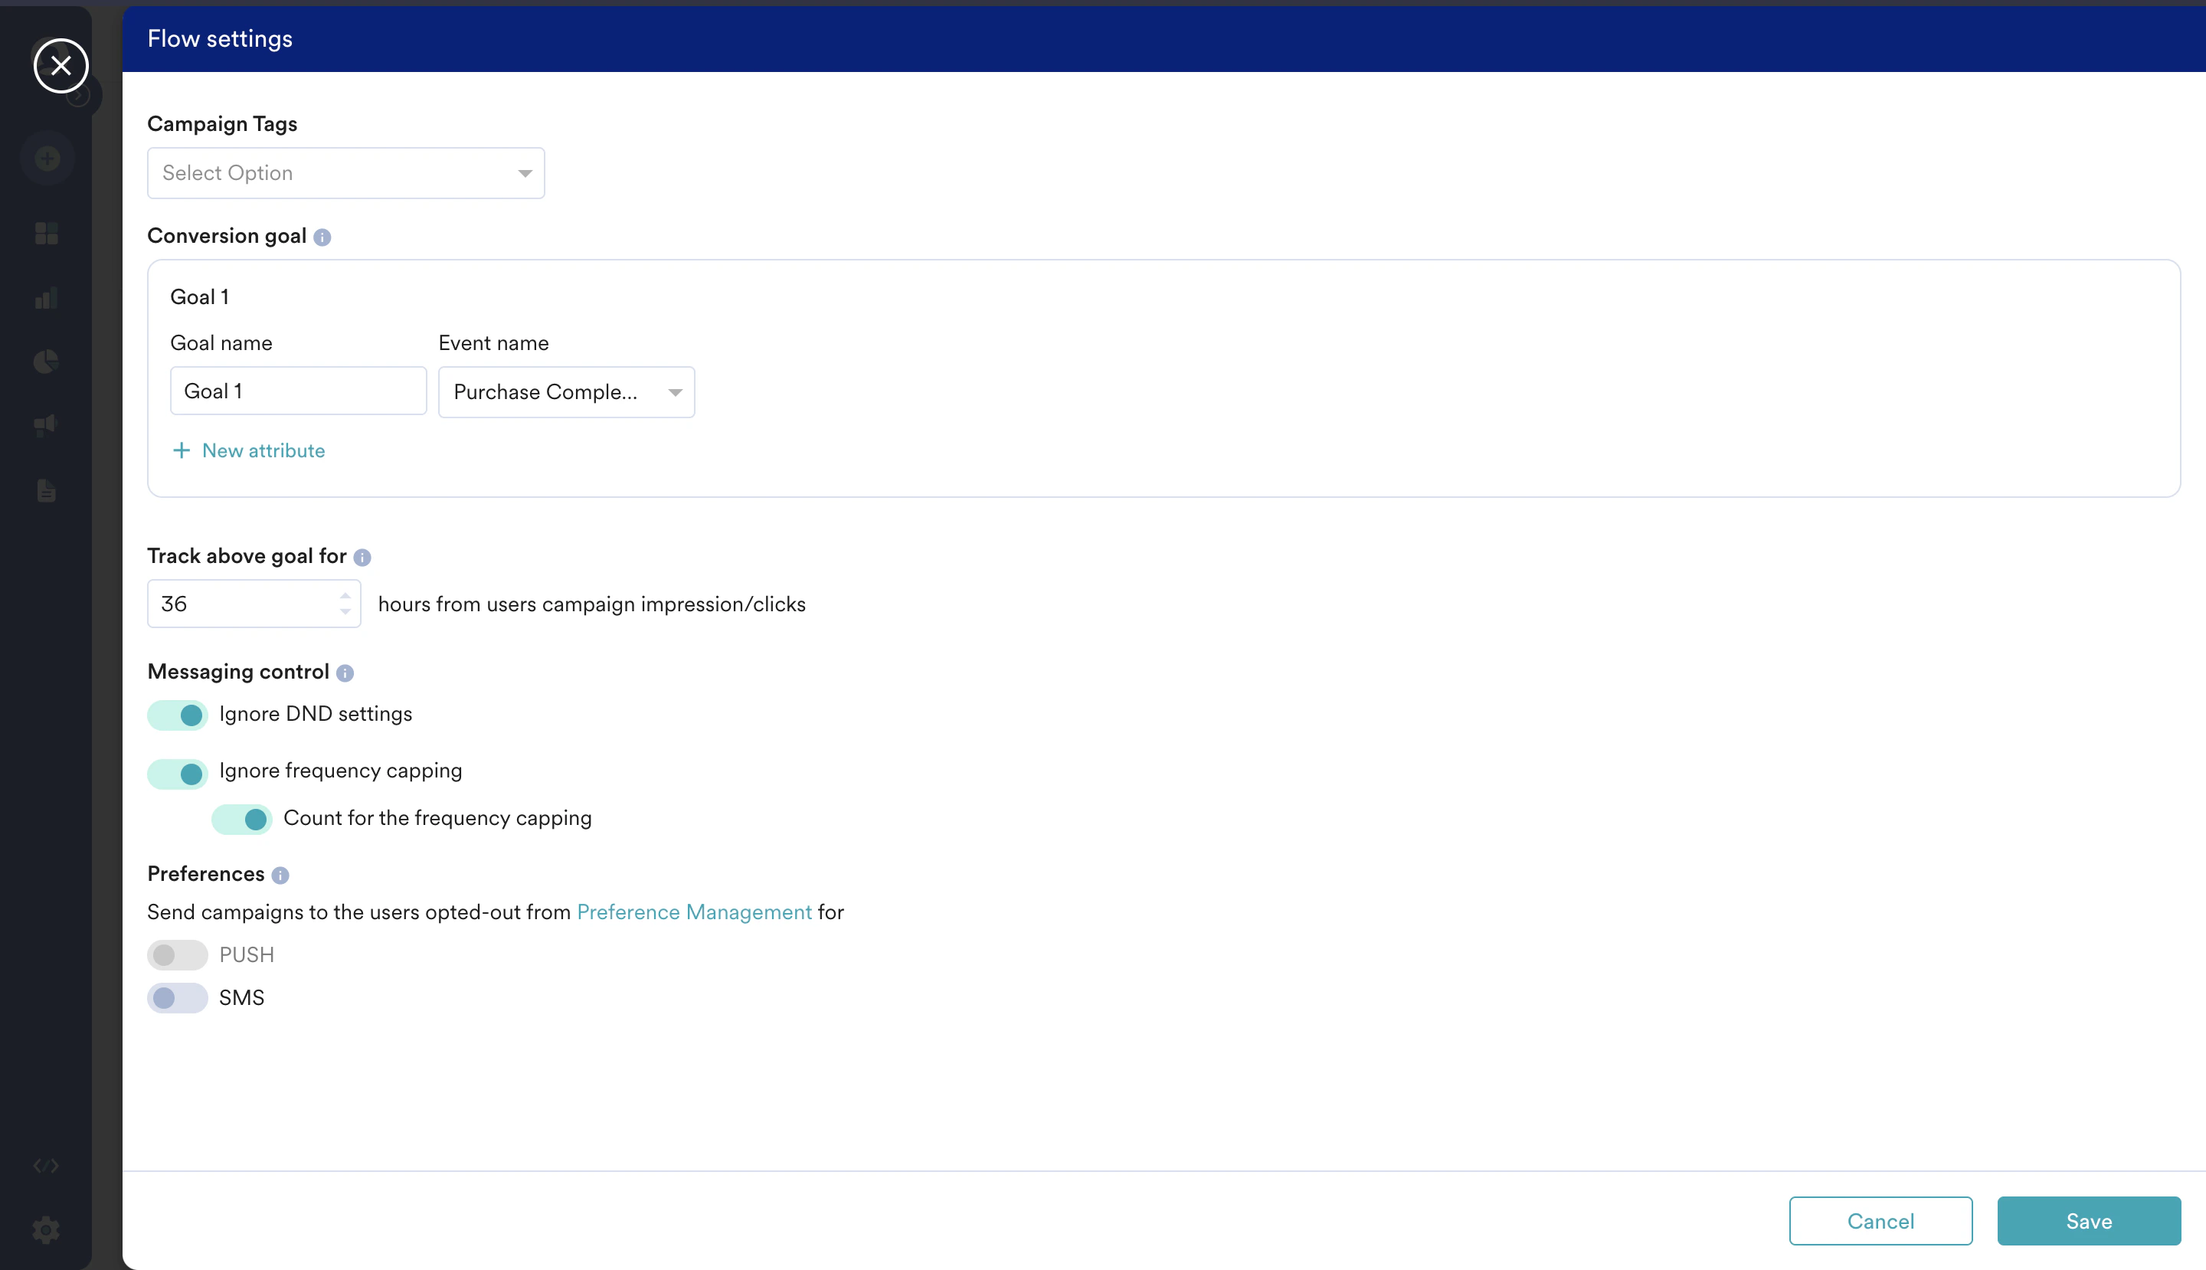This screenshot has width=2206, height=1270.
Task: Select the create (plus) icon in the sidebar
Action: 46,158
